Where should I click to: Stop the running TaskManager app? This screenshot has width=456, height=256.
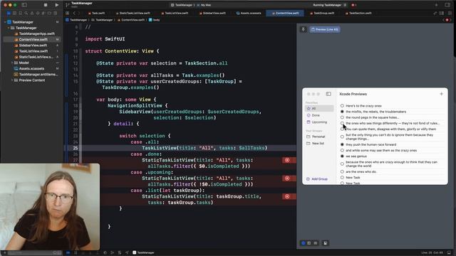pyautogui.click(x=46, y=5)
